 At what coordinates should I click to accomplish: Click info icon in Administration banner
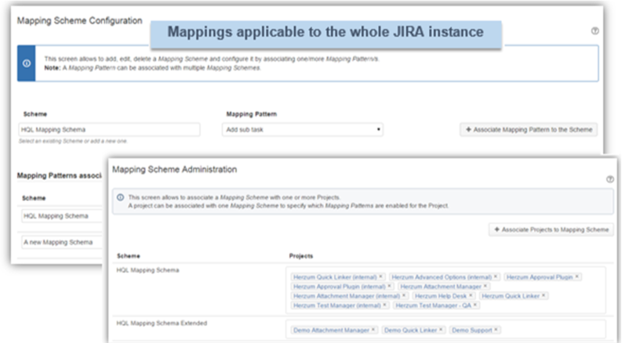(x=120, y=198)
